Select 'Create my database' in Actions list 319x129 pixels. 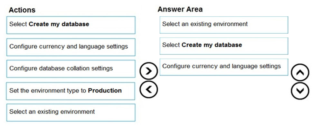click(x=71, y=25)
